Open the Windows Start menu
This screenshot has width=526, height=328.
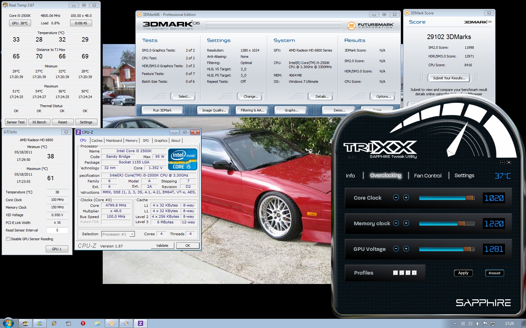click(x=8, y=323)
